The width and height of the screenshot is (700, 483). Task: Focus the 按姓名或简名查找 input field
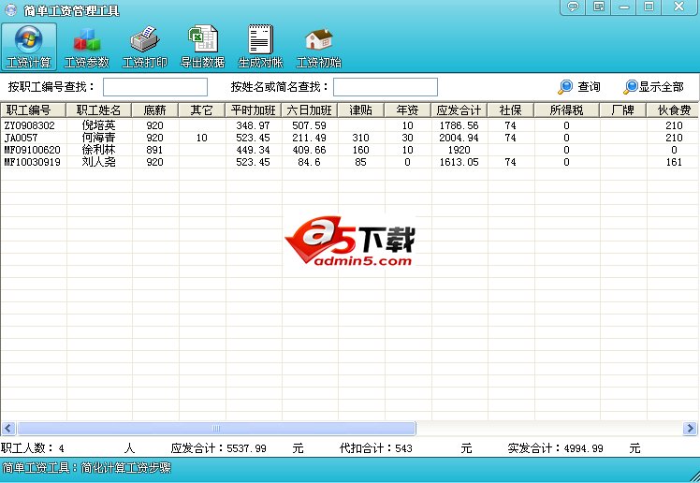pyautogui.click(x=386, y=87)
